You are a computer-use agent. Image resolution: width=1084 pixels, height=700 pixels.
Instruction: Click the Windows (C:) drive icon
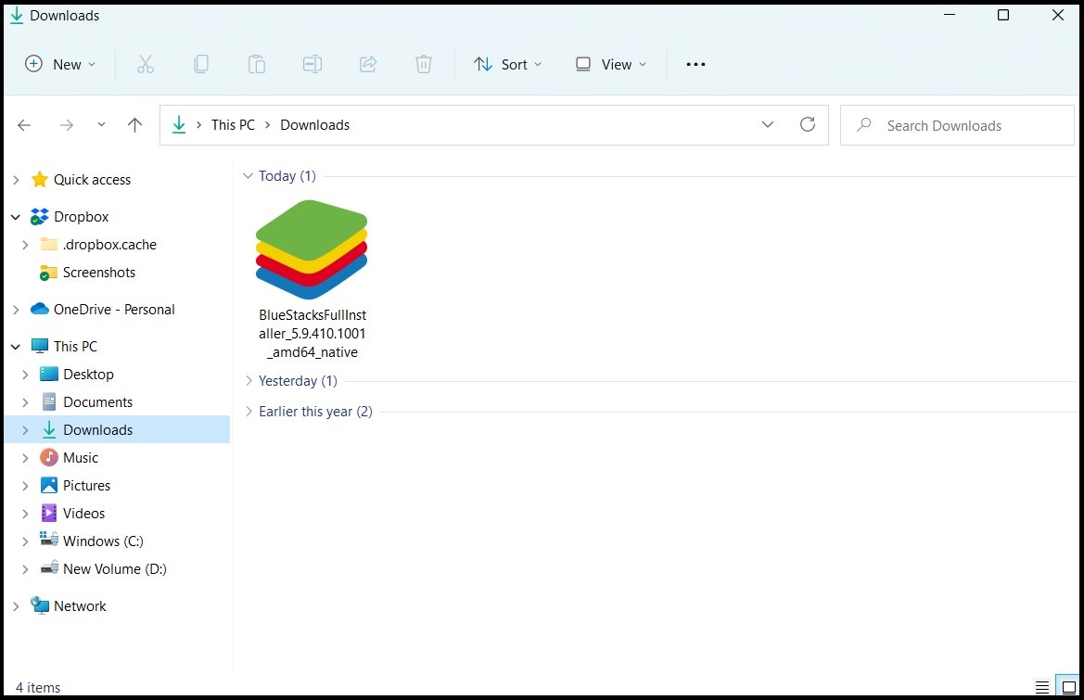coord(49,539)
